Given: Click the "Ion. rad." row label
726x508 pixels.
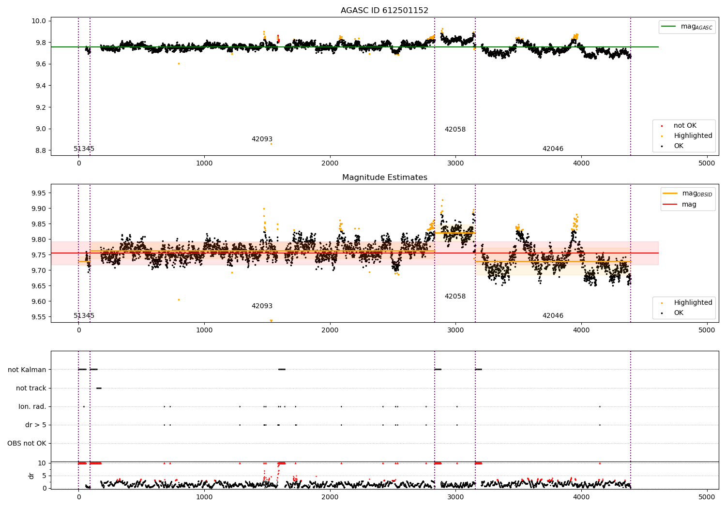Looking at the screenshot, I should point(32,407).
